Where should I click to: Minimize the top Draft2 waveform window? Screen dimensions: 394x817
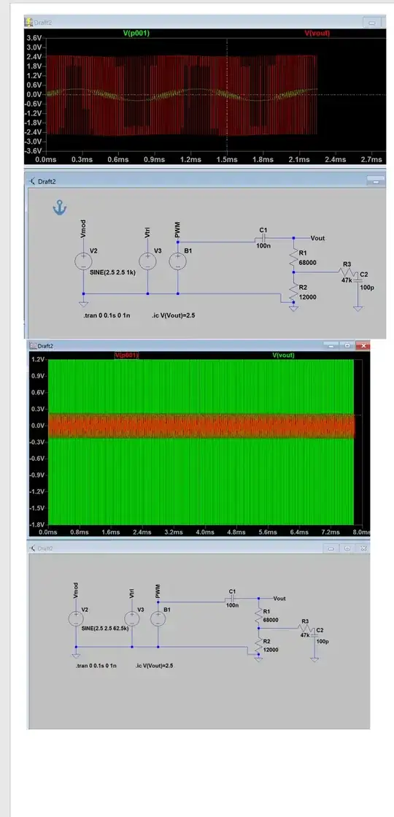[x=372, y=23]
